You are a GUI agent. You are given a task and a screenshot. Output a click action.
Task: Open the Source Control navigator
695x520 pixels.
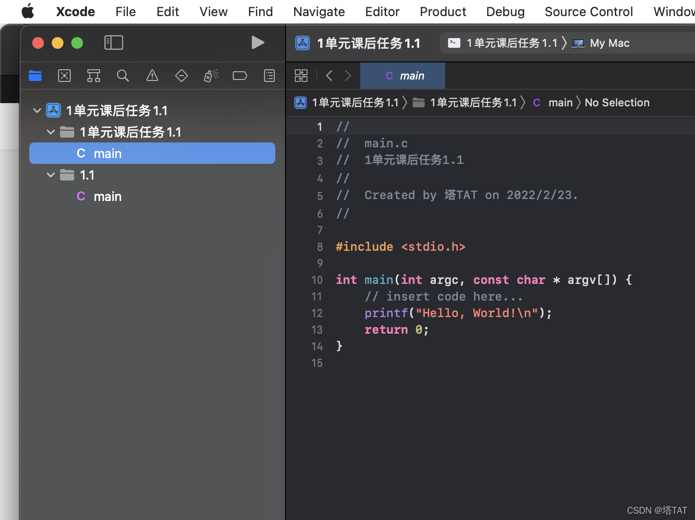click(x=64, y=76)
